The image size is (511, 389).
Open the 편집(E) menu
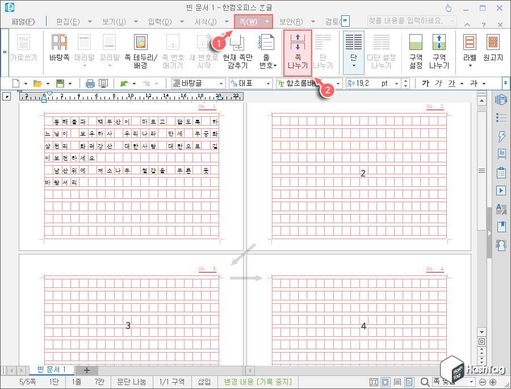click(68, 22)
